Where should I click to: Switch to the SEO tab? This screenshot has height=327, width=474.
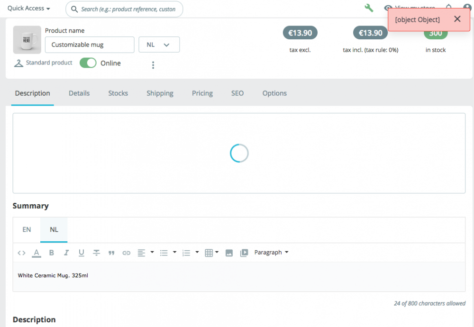[237, 93]
